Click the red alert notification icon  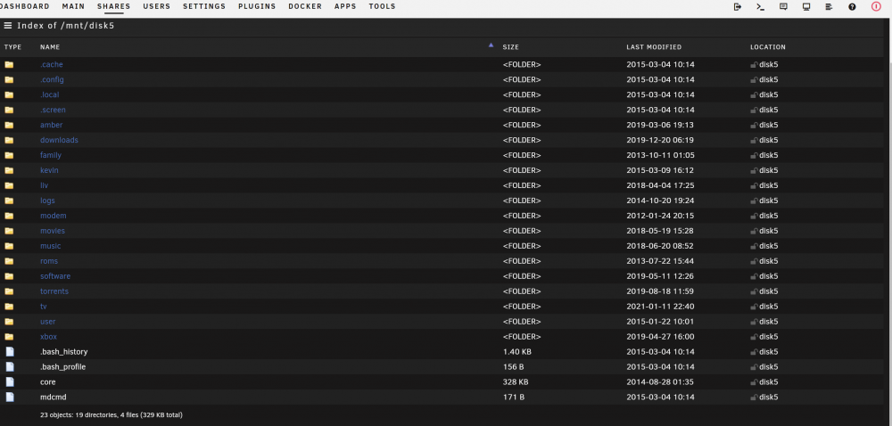coord(876,7)
